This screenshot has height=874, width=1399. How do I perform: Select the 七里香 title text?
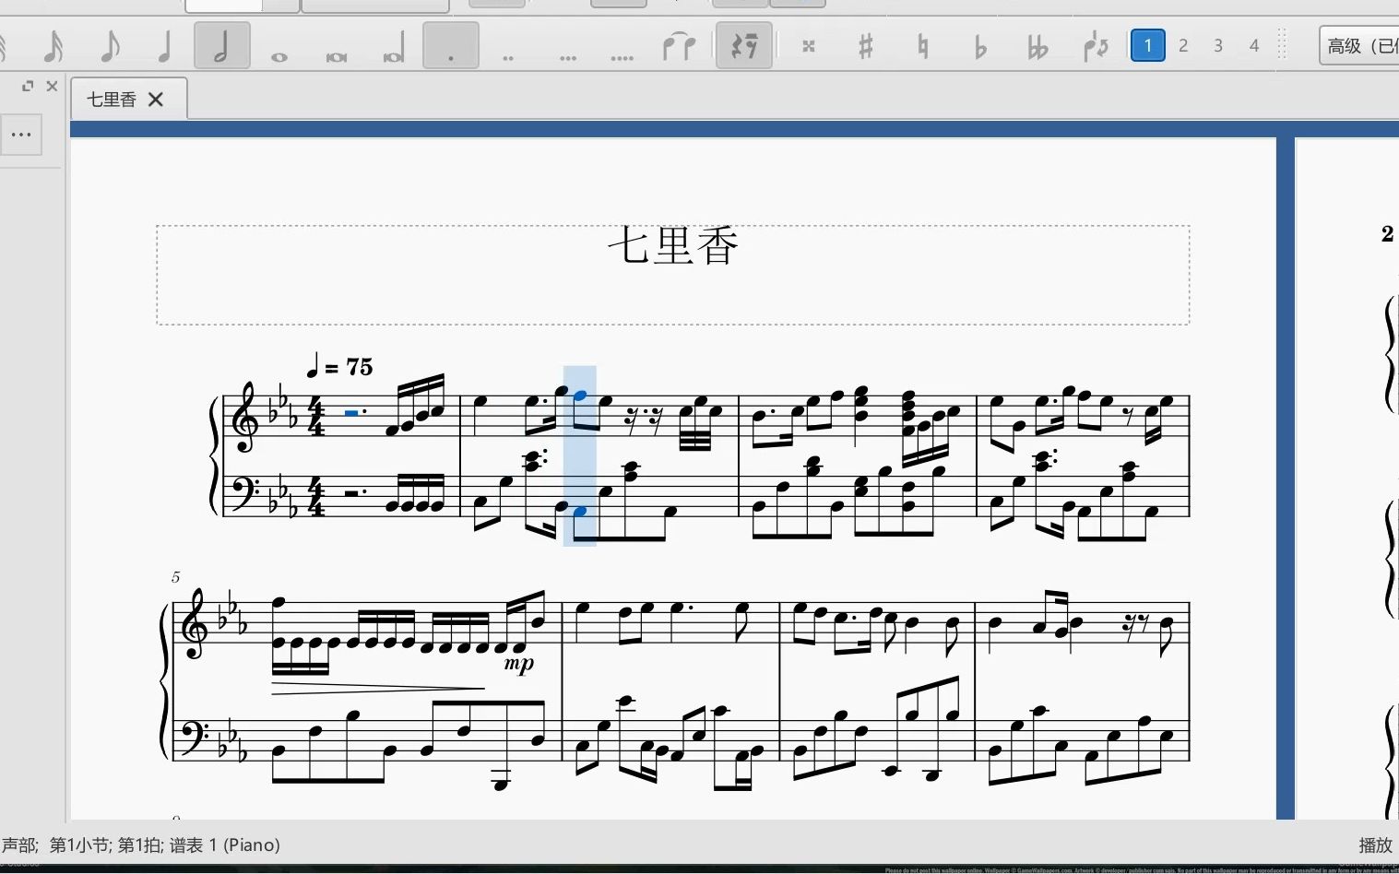click(x=673, y=246)
